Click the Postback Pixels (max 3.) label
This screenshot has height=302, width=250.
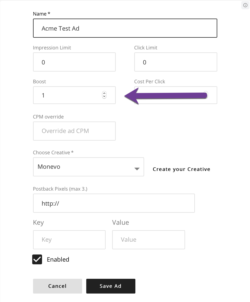pyautogui.click(x=60, y=189)
